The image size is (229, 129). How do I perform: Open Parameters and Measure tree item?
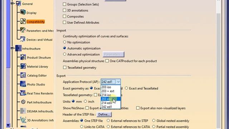point(40,31)
